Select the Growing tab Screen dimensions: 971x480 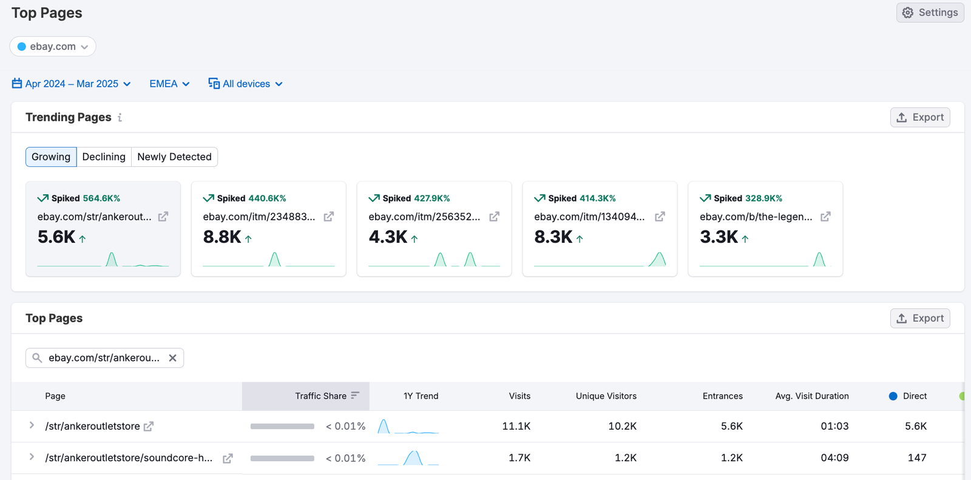[51, 157]
